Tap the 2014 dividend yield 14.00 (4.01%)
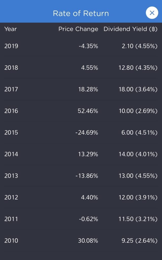The height and width of the screenshot is (260, 162). pos(138,154)
